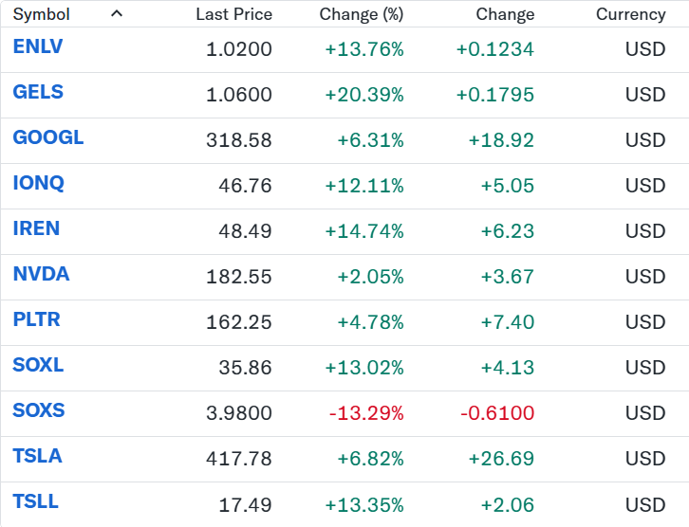The width and height of the screenshot is (689, 527).
Task: Sort table by Change (%) header
Action: (x=362, y=14)
